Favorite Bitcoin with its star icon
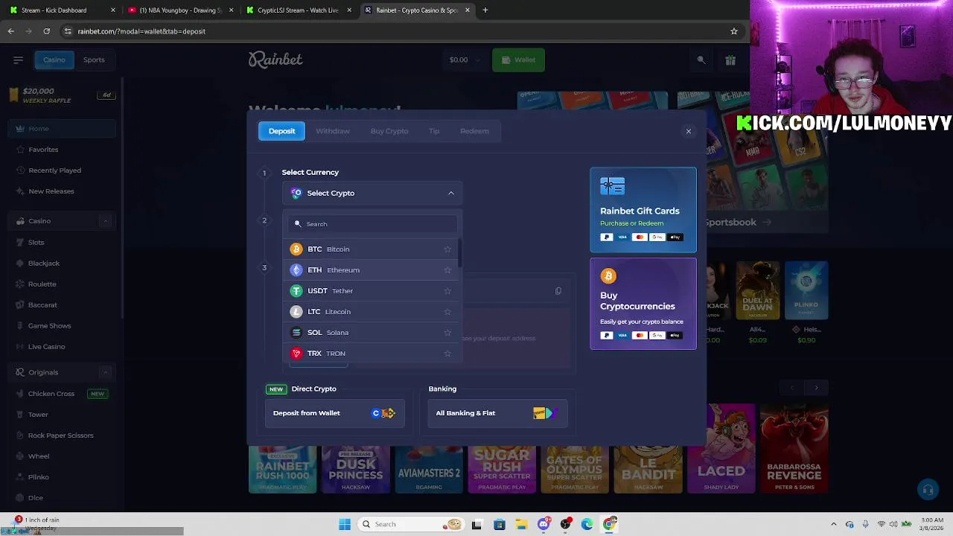Screen dimensions: 953x536 click(x=447, y=249)
